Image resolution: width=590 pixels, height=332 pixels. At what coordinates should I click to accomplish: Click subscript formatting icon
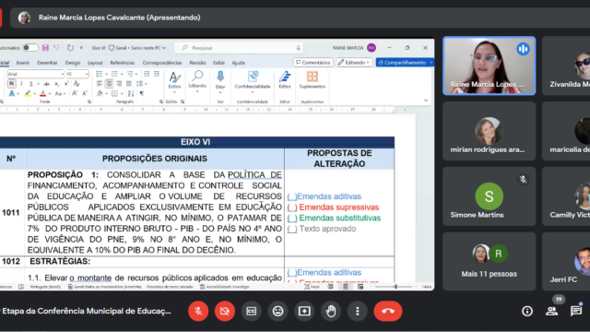click(57, 84)
